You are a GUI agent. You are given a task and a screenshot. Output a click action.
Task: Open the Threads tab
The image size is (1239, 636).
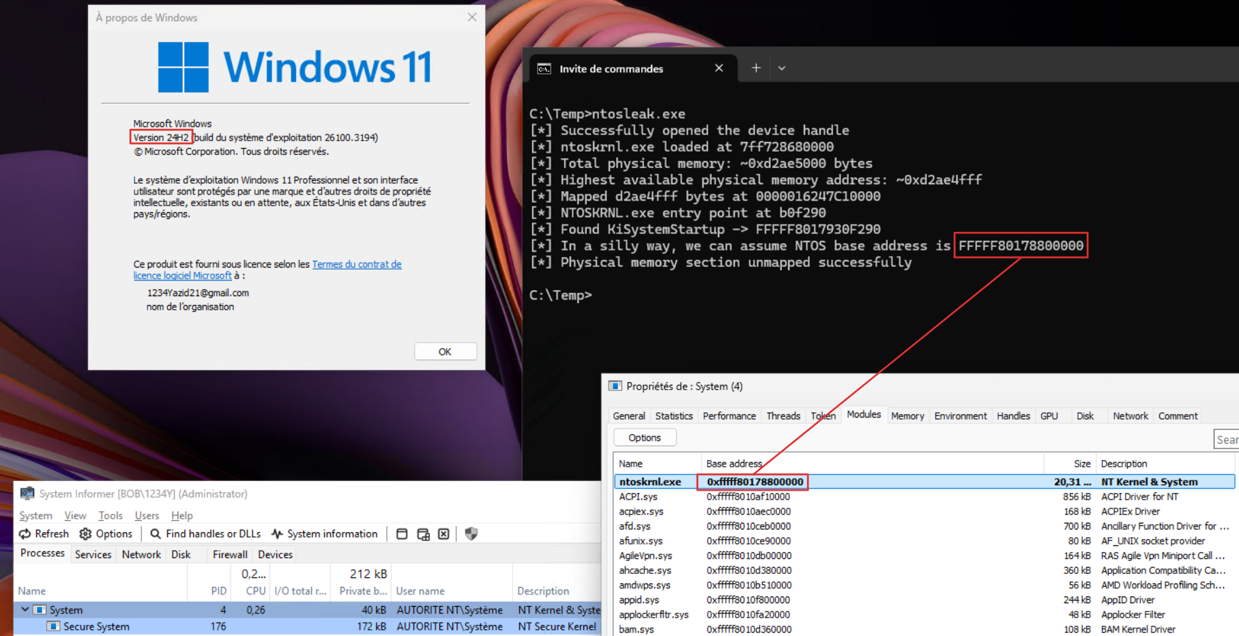coord(783,416)
